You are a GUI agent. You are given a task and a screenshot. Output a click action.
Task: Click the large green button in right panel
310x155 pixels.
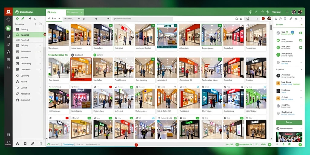289,122
